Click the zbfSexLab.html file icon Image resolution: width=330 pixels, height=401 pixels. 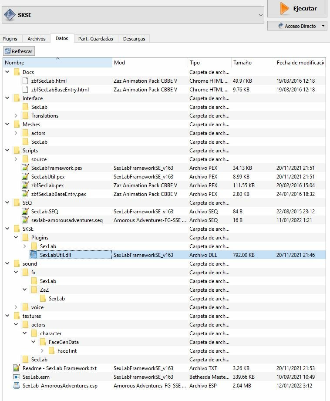pos(25,81)
